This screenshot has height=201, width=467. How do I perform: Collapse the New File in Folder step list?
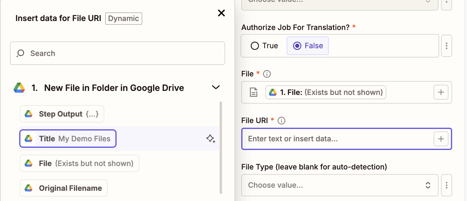click(216, 87)
